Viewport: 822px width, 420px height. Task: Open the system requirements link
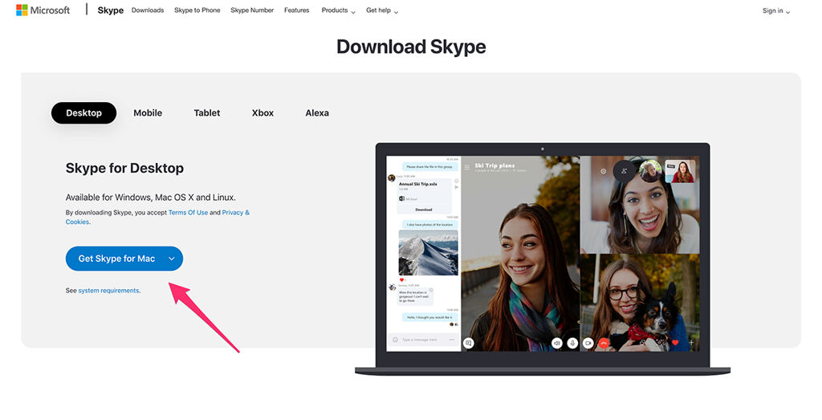pyautogui.click(x=109, y=291)
